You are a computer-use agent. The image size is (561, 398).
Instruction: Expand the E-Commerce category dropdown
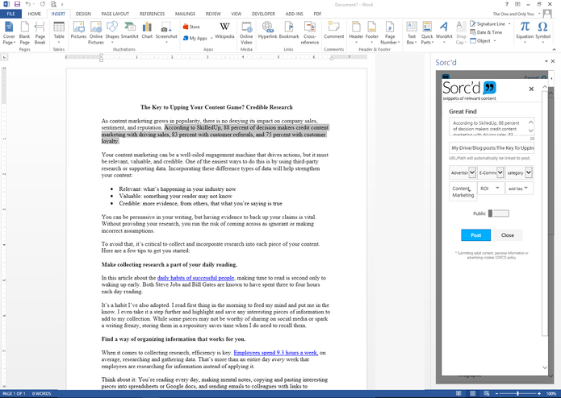pyautogui.click(x=500, y=172)
